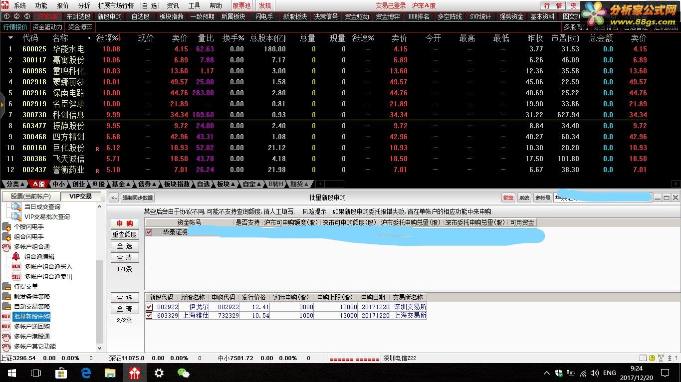Open Microsoft Store from taskbar

pos(61,373)
